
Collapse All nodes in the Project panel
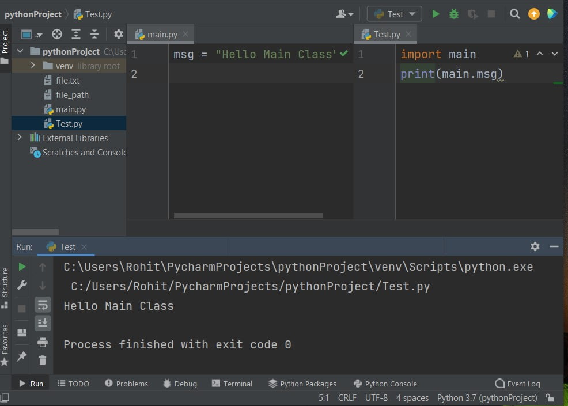tap(94, 34)
